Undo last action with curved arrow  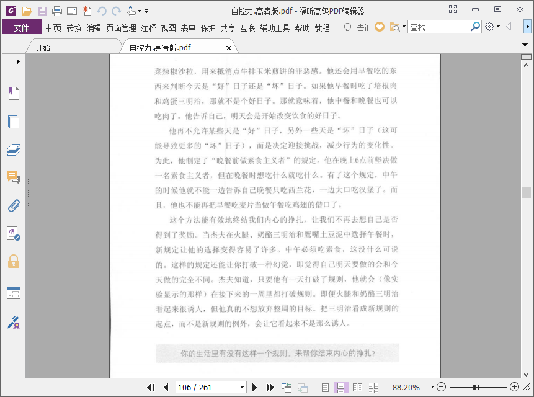click(102, 11)
